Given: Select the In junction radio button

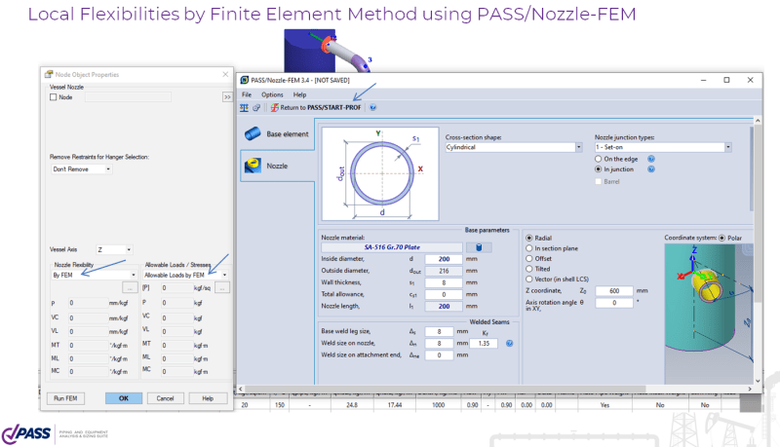Looking at the screenshot, I should pyautogui.click(x=599, y=169).
